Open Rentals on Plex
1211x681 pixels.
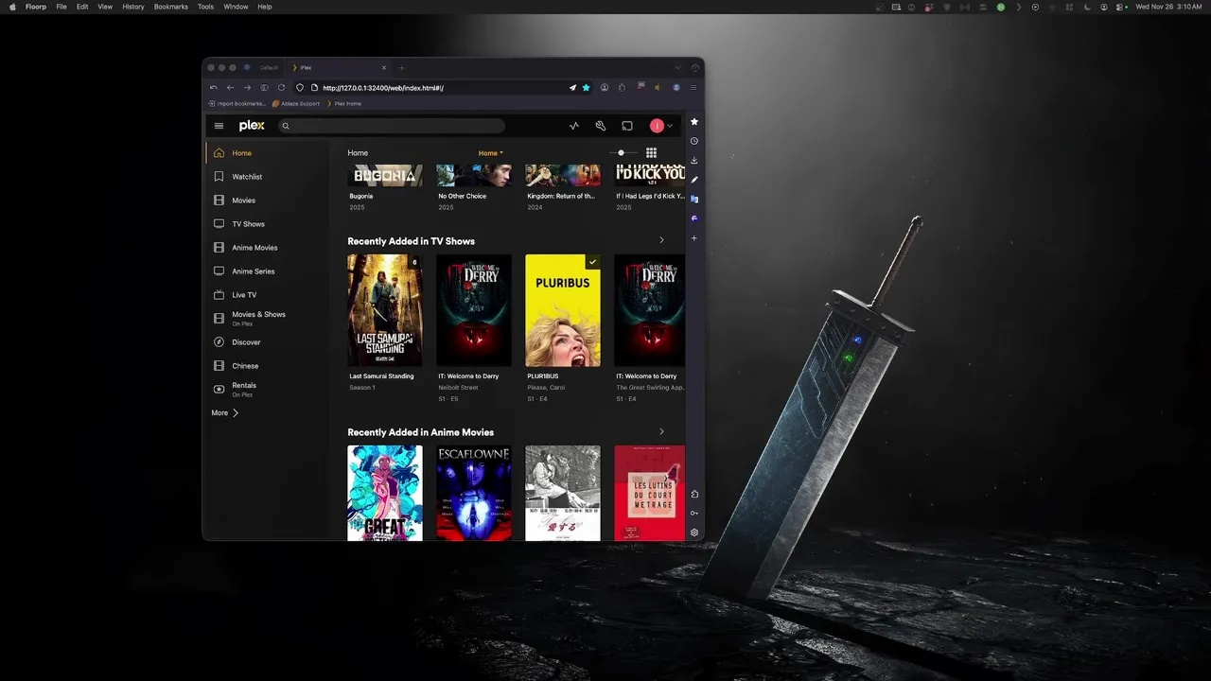tap(267, 390)
